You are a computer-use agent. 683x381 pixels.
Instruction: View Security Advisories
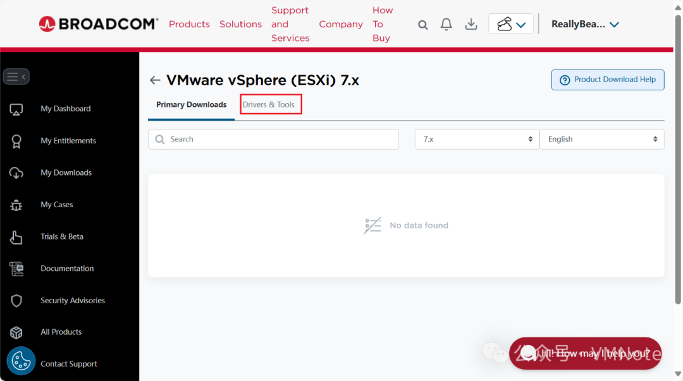73,301
